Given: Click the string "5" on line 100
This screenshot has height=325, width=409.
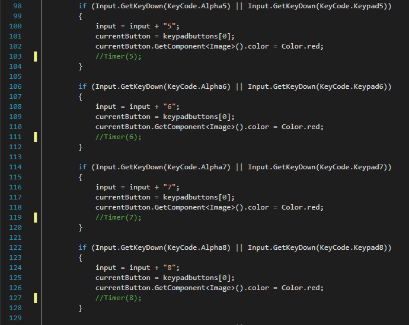Looking at the screenshot, I should click(x=170, y=26).
